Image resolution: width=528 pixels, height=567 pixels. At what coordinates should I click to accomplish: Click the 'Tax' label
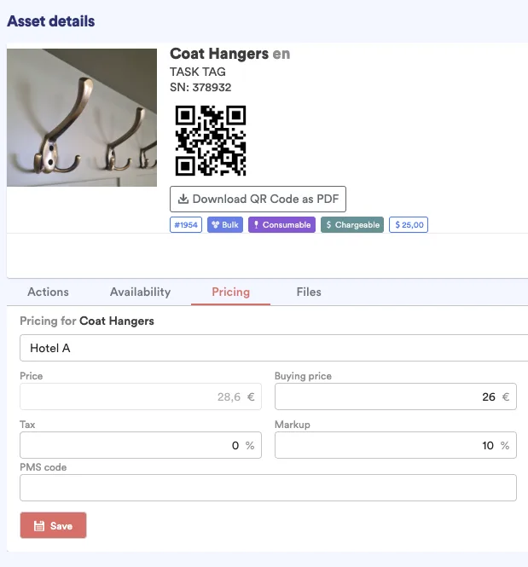click(27, 425)
